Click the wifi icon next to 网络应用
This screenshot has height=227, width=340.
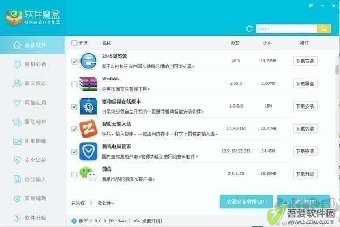pos(17,102)
